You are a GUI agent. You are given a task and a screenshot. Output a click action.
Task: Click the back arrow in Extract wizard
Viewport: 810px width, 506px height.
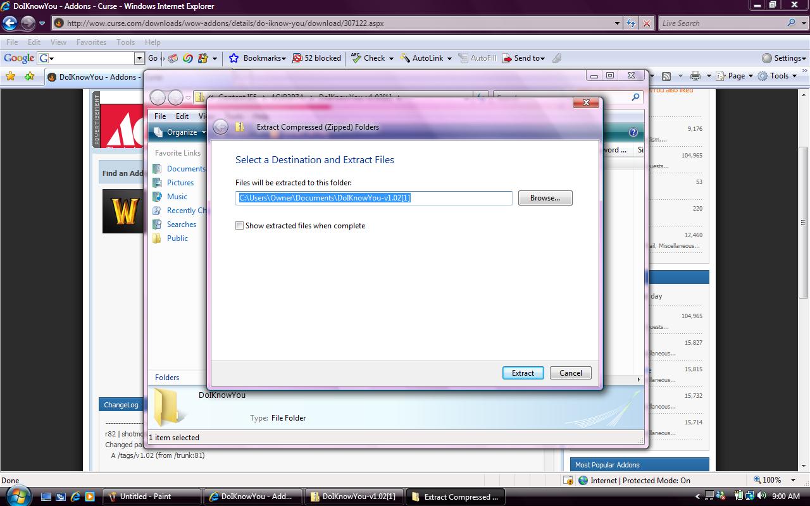220,126
